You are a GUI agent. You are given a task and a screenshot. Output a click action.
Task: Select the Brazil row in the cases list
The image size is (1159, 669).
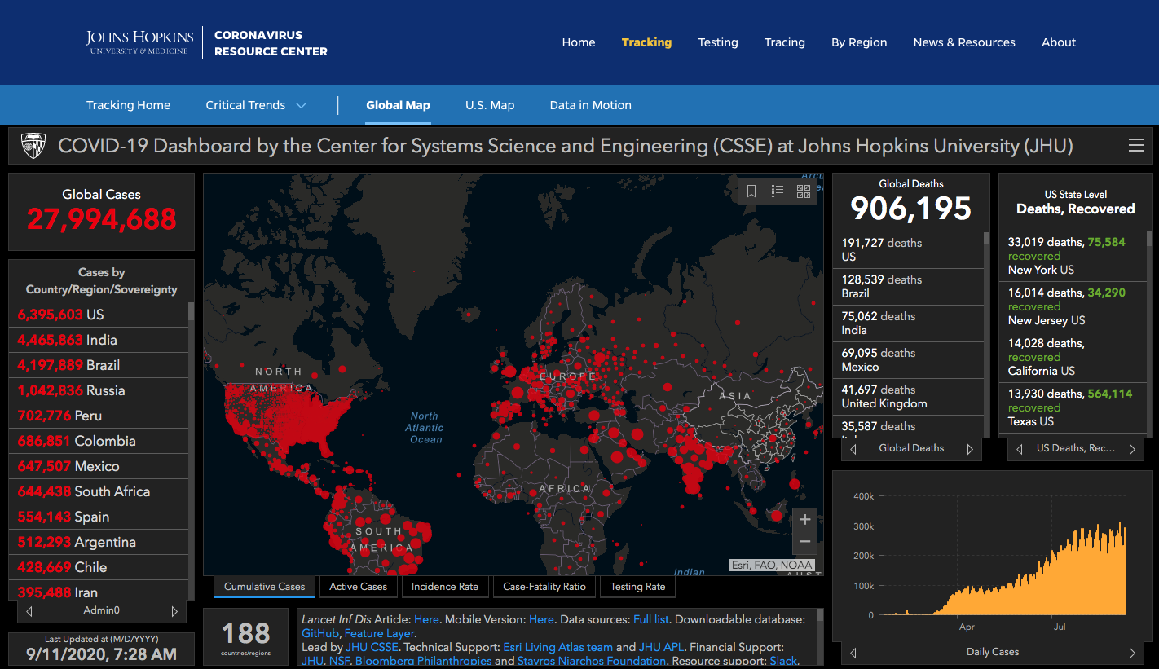coord(98,365)
